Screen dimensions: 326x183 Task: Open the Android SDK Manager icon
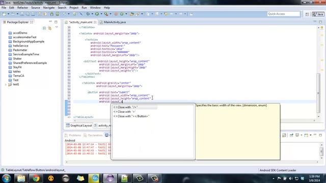click(52, 14)
